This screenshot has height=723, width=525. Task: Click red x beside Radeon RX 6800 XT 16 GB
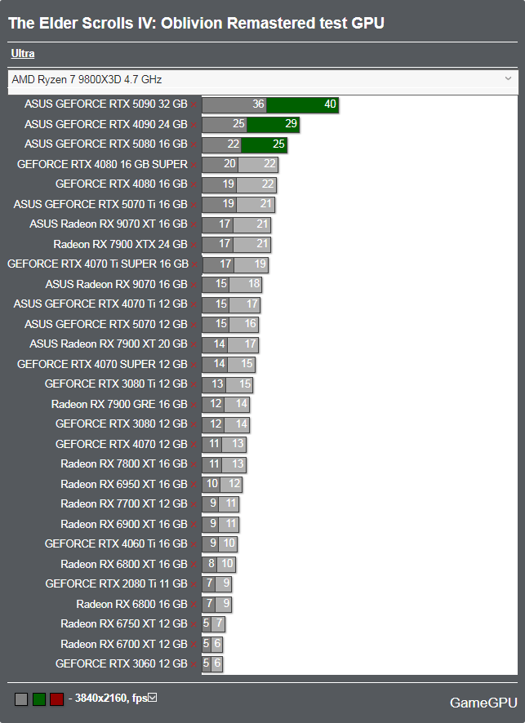tap(194, 565)
